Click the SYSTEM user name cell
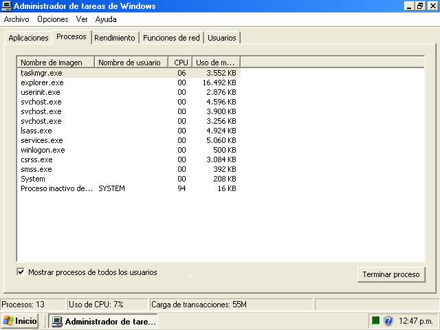The height and width of the screenshot is (330, 440). (111, 188)
